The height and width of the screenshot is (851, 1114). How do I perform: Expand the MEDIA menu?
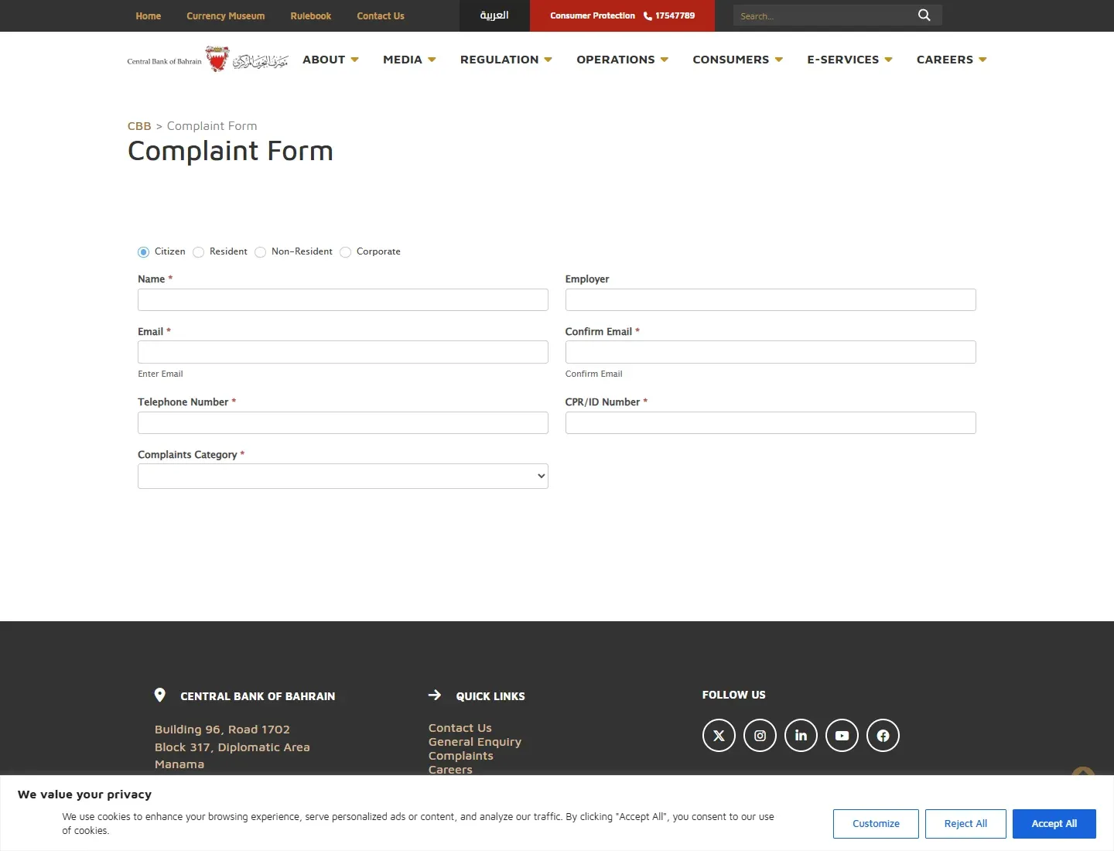409,60
